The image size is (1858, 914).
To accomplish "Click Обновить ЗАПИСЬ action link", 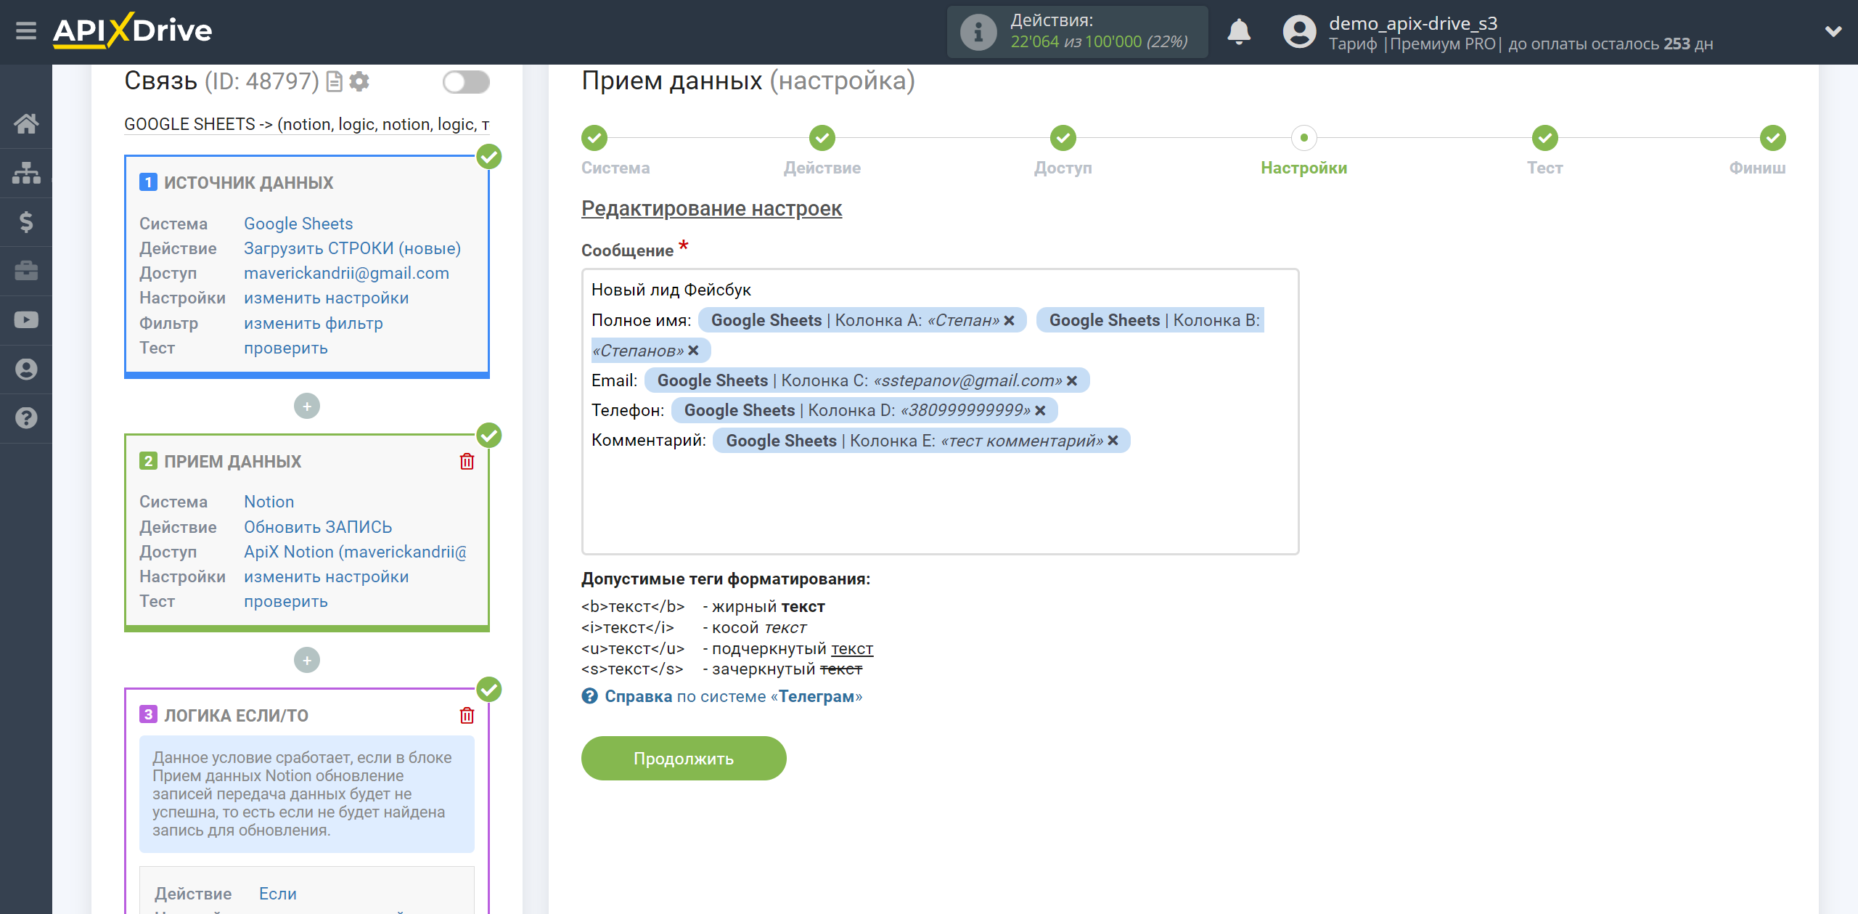I will pos(318,527).
